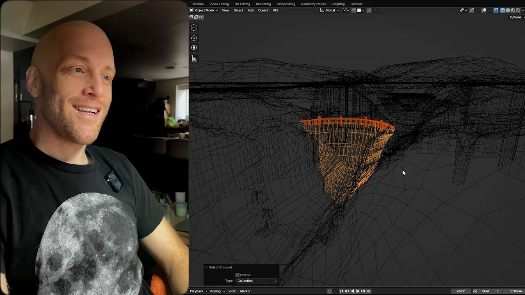Image resolution: width=525 pixels, height=295 pixels.
Task: Select the Cursor tool in toolbar
Action: [194, 27]
